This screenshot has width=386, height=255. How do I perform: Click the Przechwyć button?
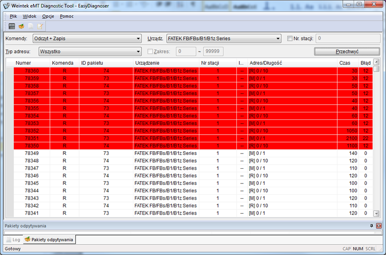347,51
